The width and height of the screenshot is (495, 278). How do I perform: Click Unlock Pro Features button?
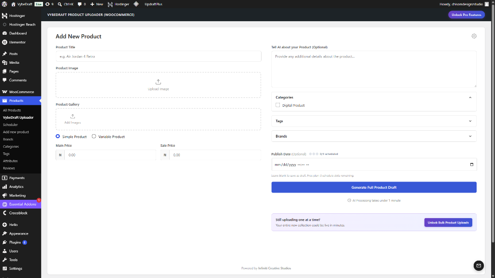pos(466,15)
